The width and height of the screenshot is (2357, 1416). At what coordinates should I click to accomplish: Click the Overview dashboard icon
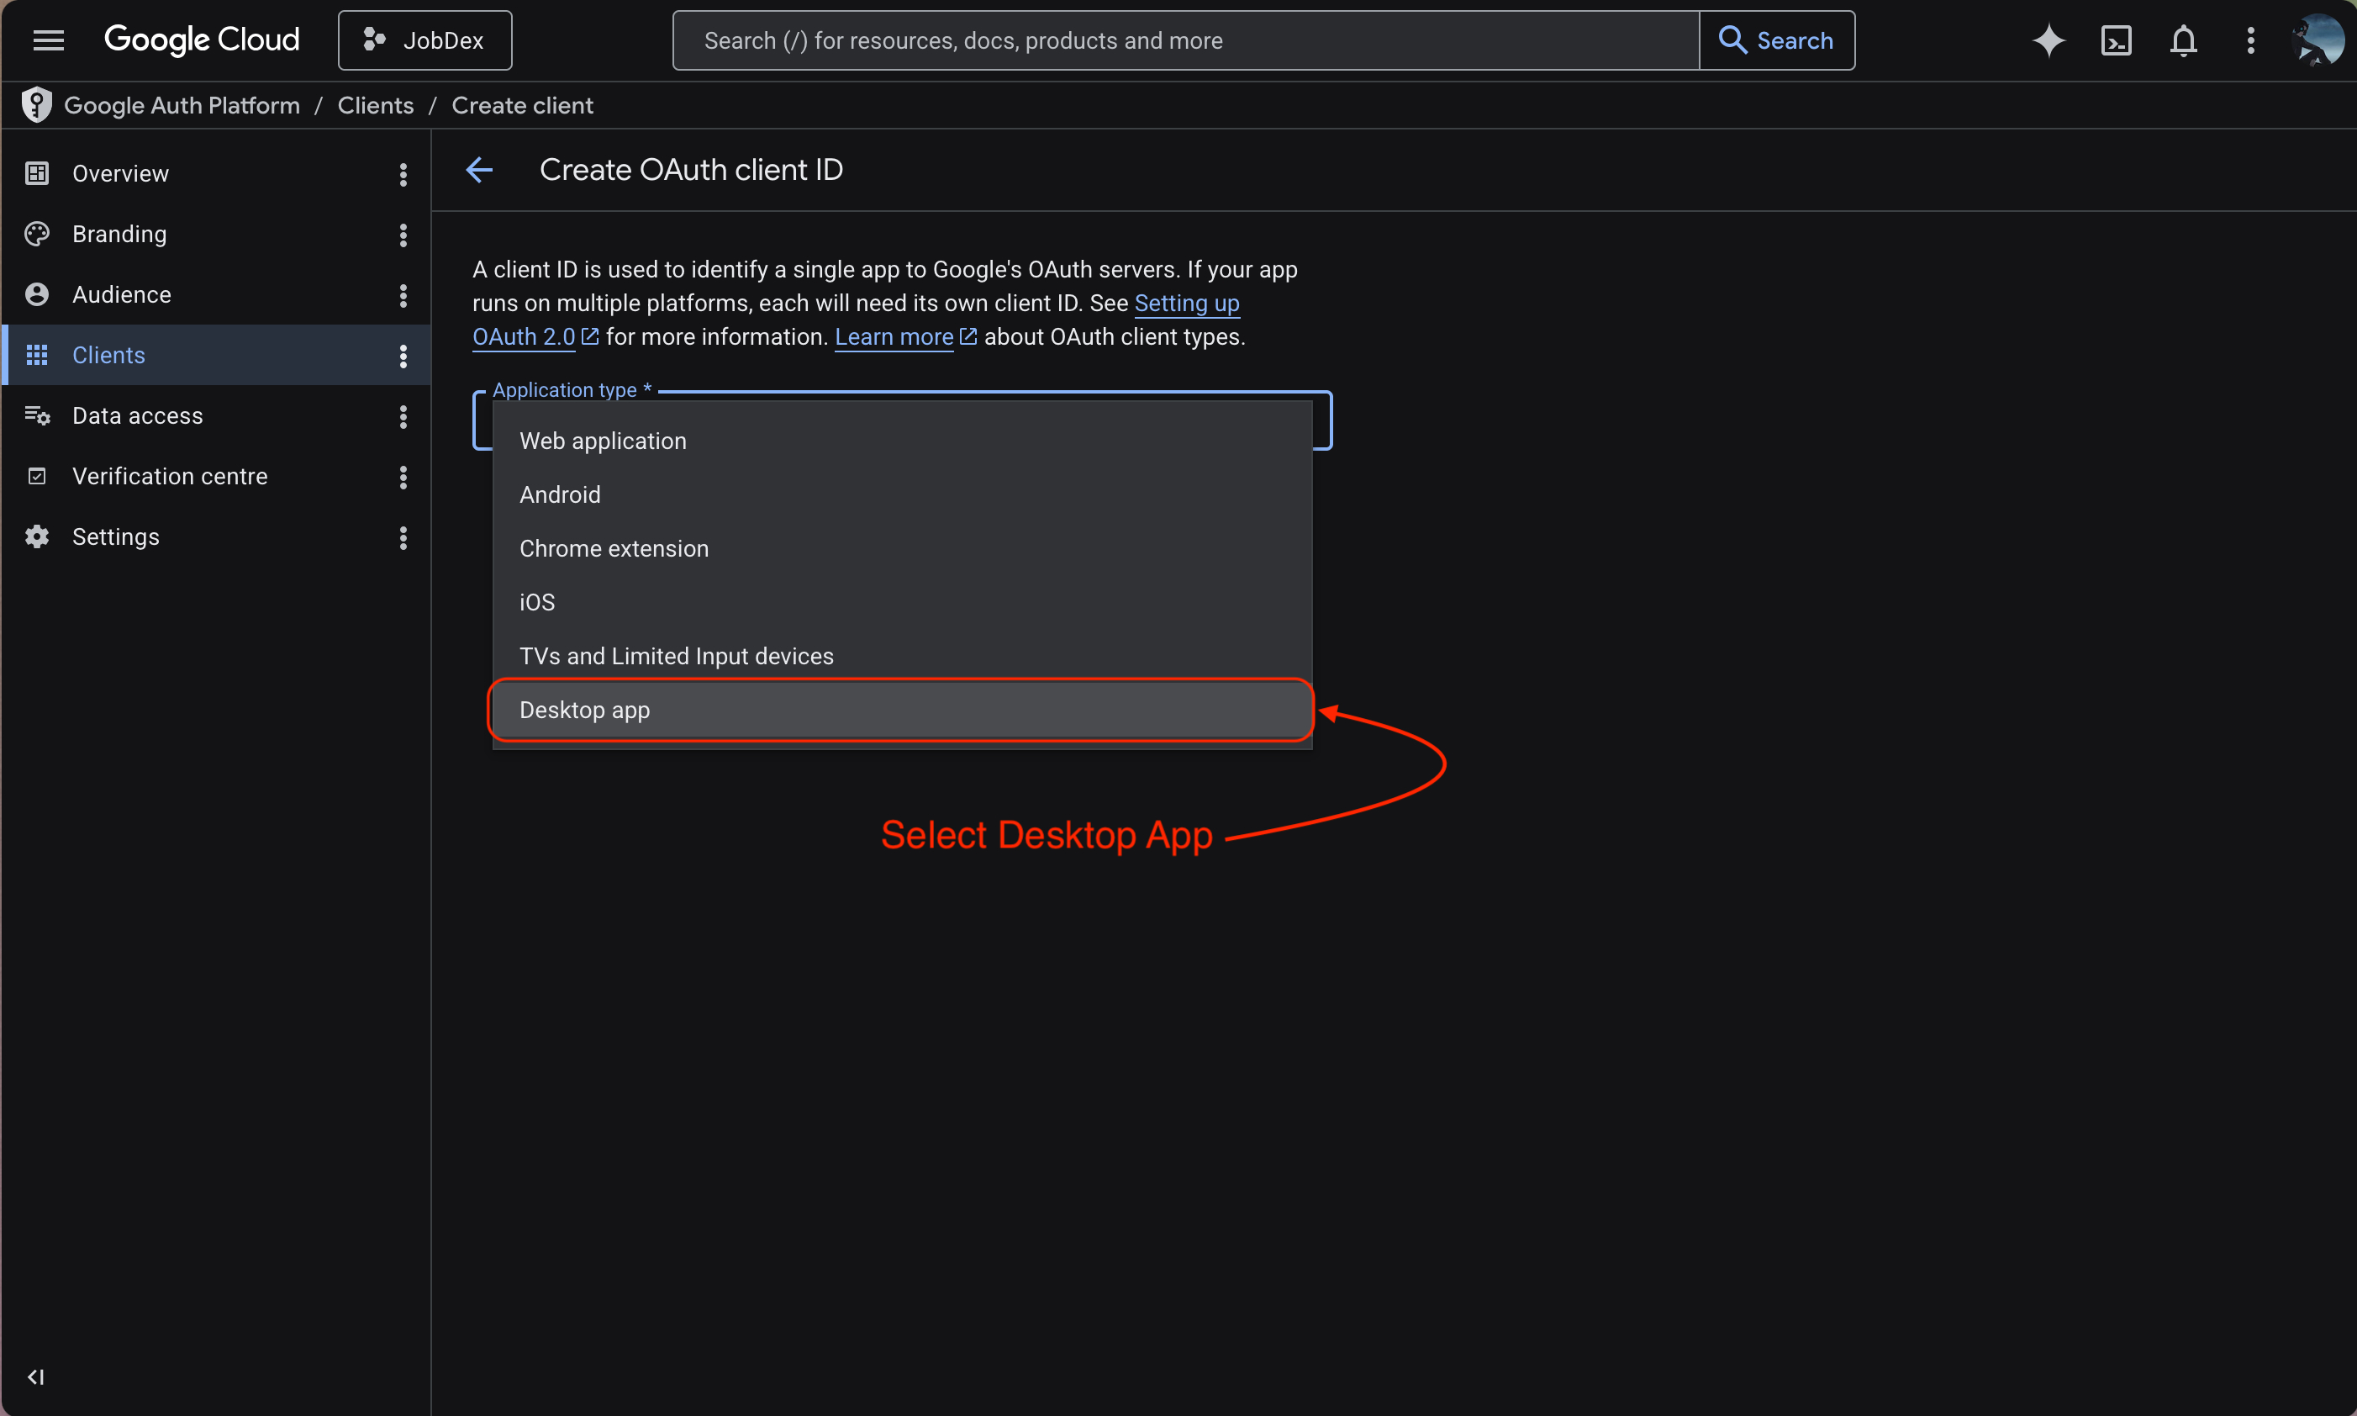point(36,174)
